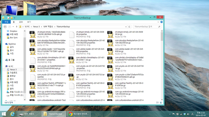Image resolution: width=209 pixels, height=117 pixels.
Task: Select 로컬 디스크 (D:) in navigation pane
Action: tap(17, 95)
